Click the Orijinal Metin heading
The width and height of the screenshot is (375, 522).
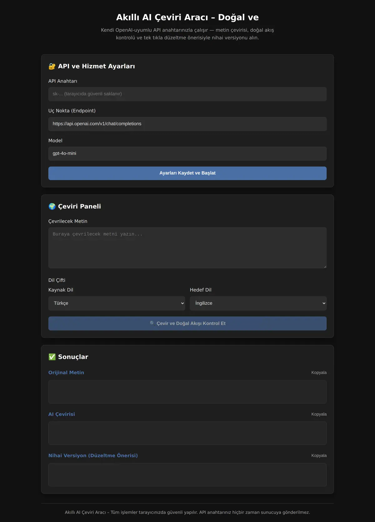[x=66, y=372]
